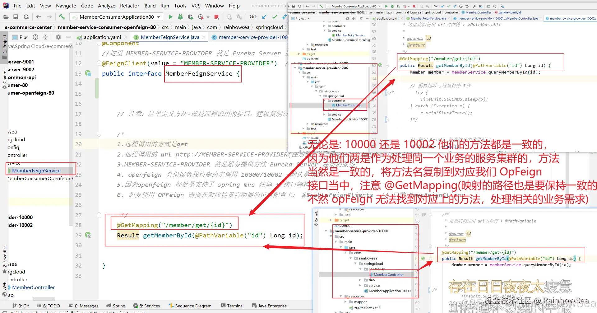Collapse the service folder in top overlay tree
The width and height of the screenshot is (597, 313).
pos(324,30)
